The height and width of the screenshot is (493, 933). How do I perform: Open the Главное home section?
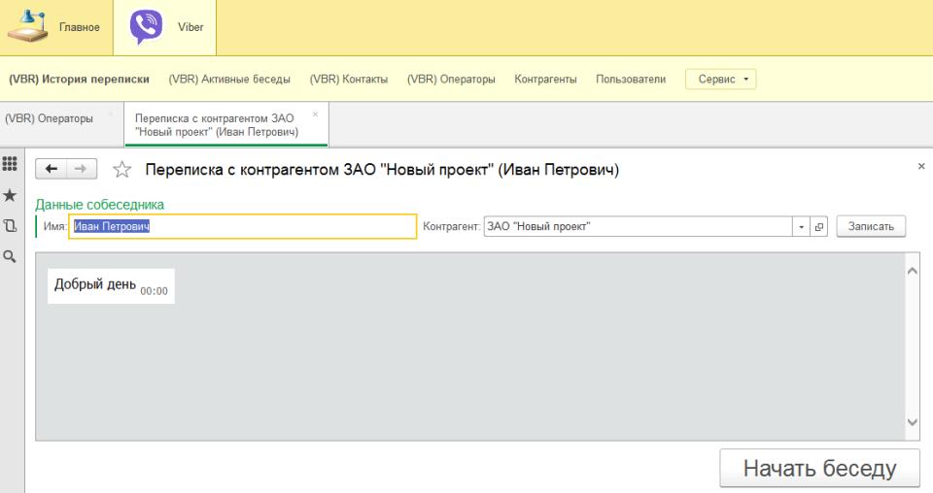point(30,26)
